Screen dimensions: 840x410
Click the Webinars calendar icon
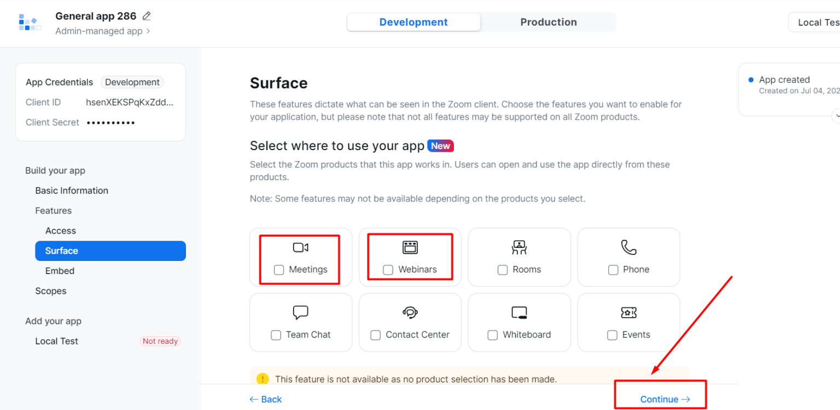click(x=410, y=247)
